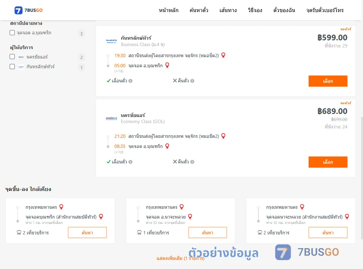Image resolution: width=363 pixels, height=269 pixels.
Task: Search trips to จุดจอด อ.นาจะหลวย
Action: click(208, 232)
